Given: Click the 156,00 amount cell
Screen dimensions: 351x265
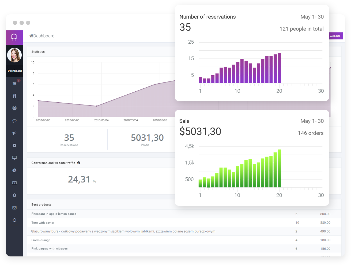Looking at the screenshot, I should point(325,249).
